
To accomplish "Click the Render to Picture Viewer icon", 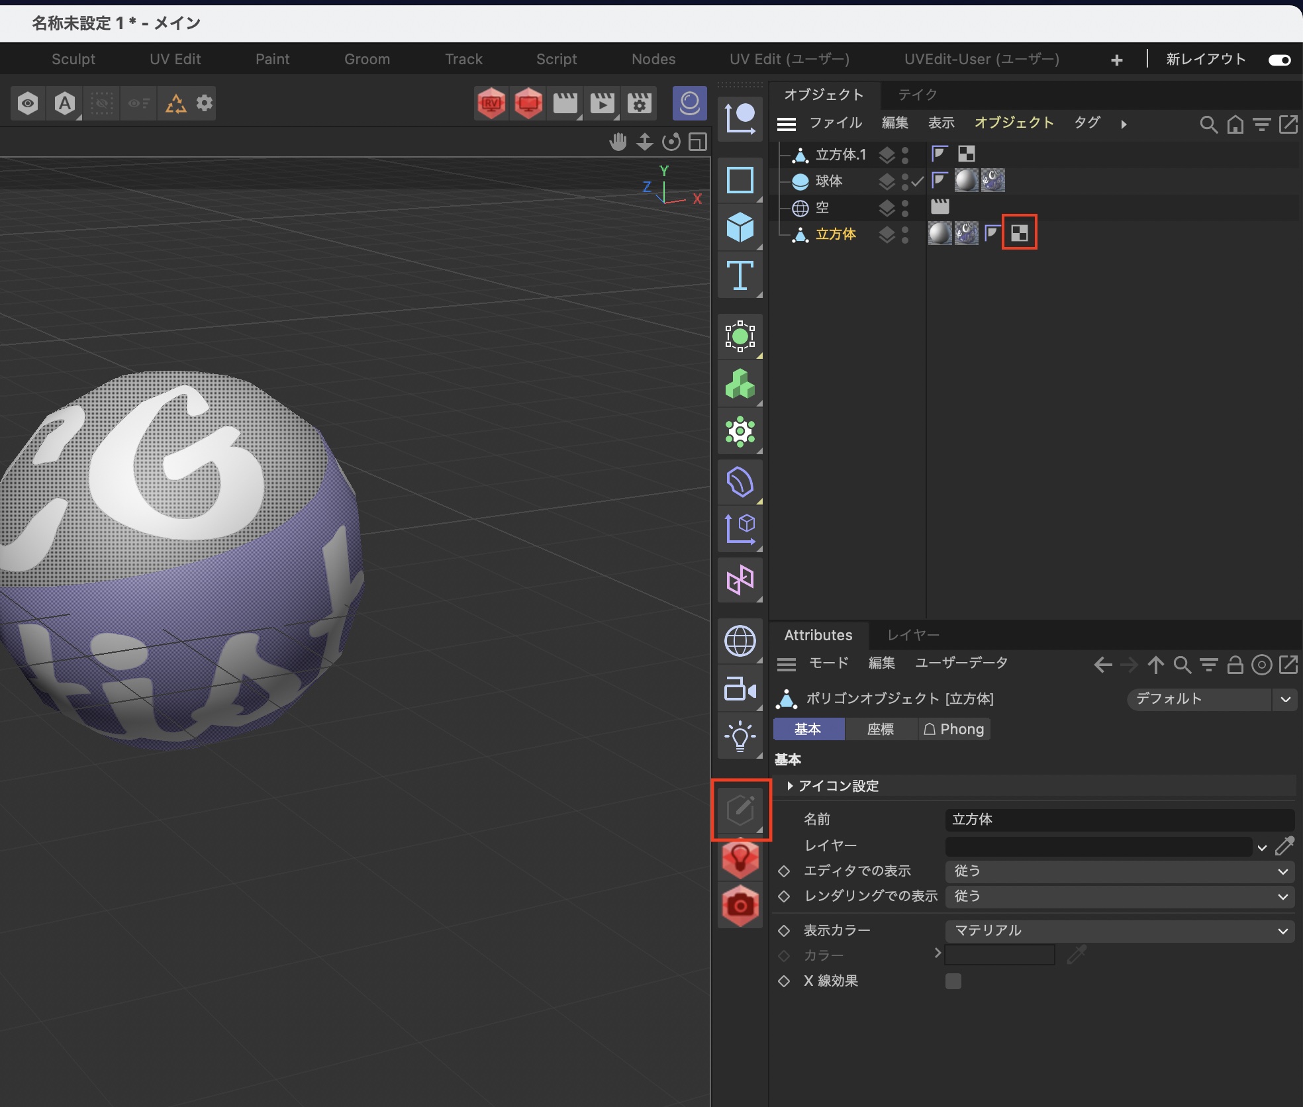I will (x=602, y=103).
